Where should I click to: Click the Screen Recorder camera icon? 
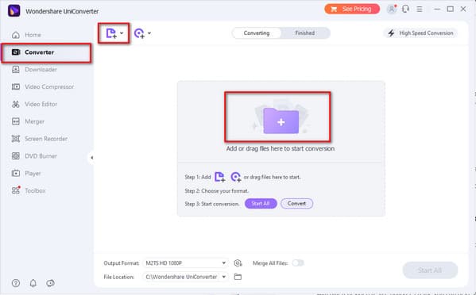(16, 139)
